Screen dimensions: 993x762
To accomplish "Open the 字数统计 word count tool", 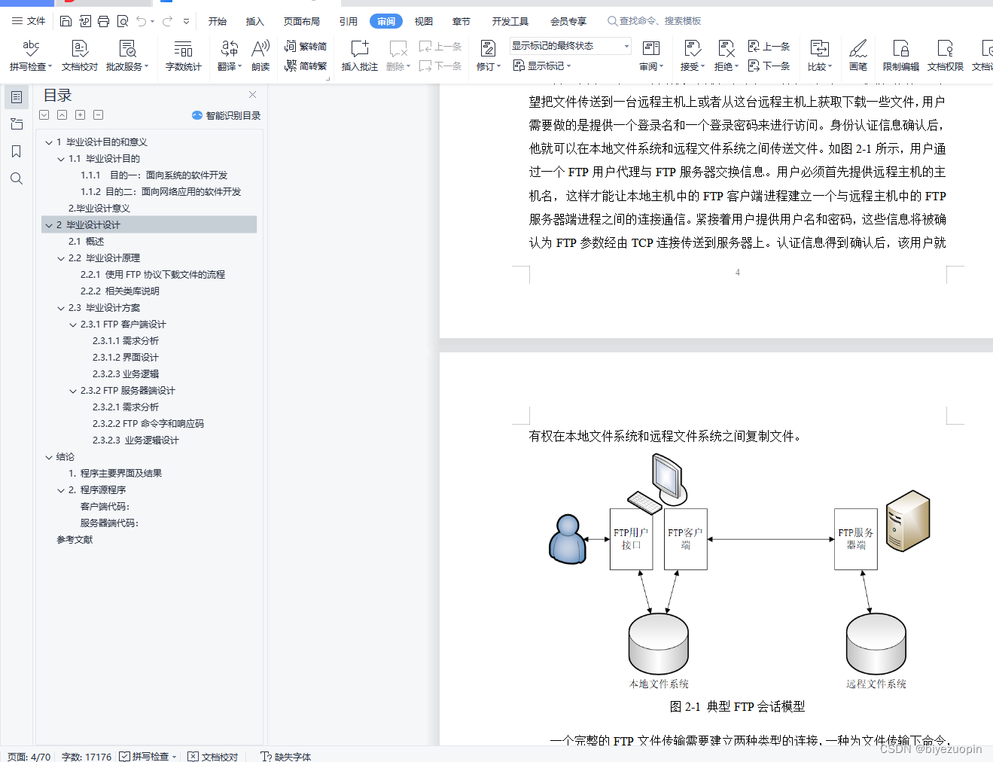I will click(x=183, y=53).
